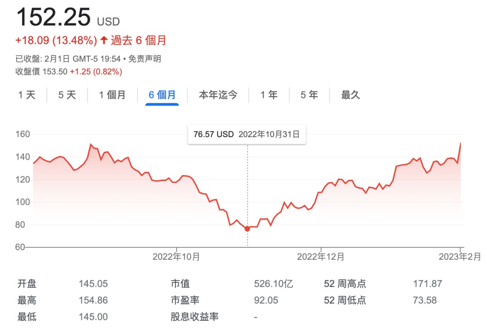
Task: Click the 市值 market cap label
Action: 180,284
